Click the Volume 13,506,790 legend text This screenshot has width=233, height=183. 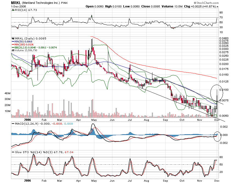26,50
